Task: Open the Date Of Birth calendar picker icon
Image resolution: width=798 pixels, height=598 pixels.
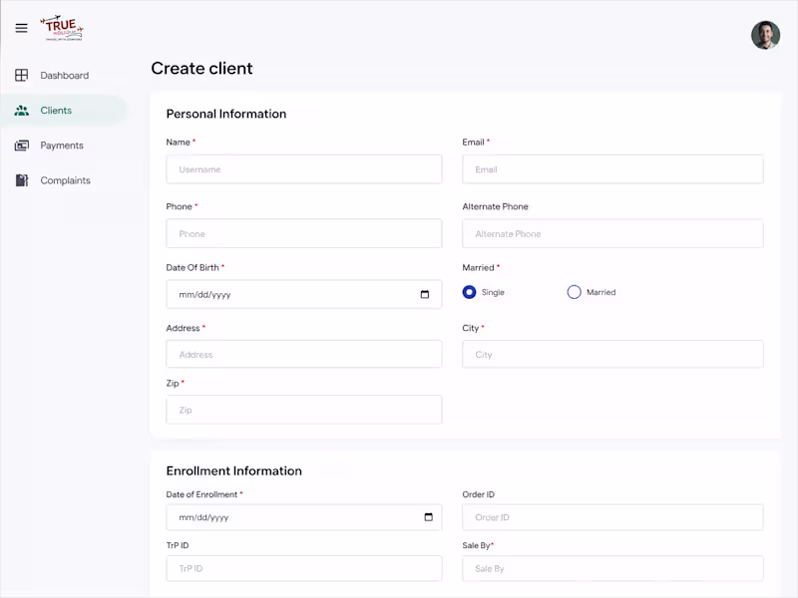Action: click(x=425, y=294)
